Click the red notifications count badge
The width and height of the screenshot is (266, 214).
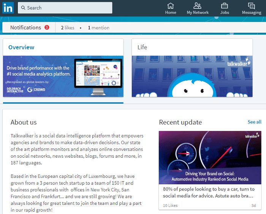pyautogui.click(x=47, y=27)
